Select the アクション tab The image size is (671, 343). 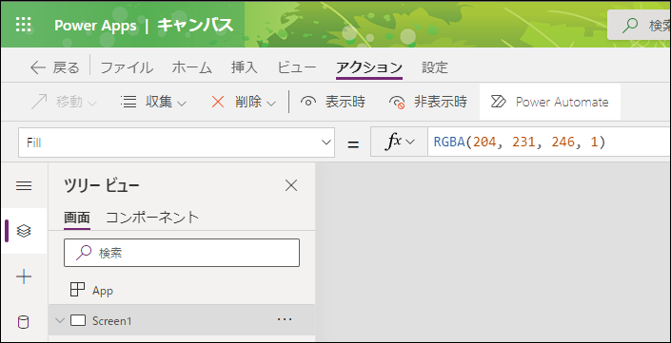[x=369, y=67]
